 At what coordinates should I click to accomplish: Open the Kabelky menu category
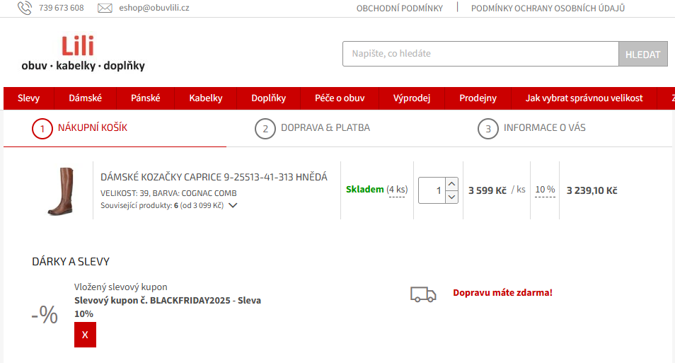(x=206, y=98)
